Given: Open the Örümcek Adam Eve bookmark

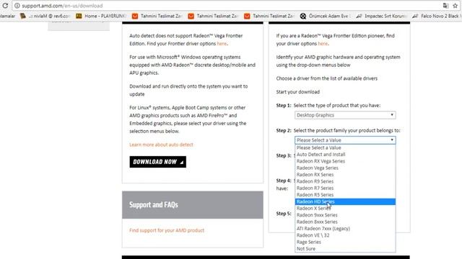Looking at the screenshot, I should pyautogui.click(x=326, y=16).
